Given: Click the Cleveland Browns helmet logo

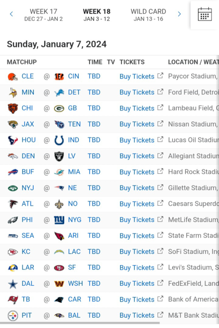Looking at the screenshot, I should pyautogui.click(x=13, y=76).
